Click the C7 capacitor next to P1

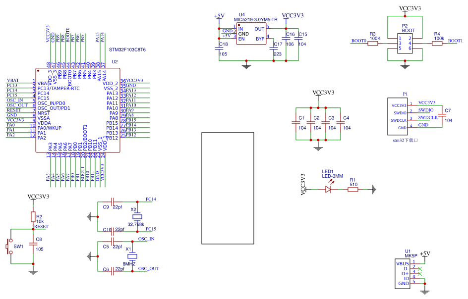(443, 115)
